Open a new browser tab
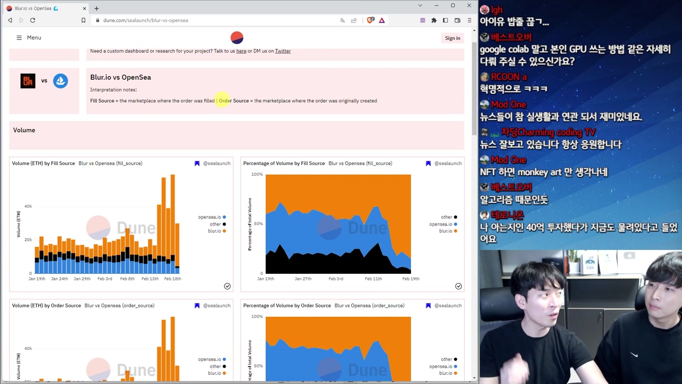This screenshot has height=384, width=682. tap(96, 8)
